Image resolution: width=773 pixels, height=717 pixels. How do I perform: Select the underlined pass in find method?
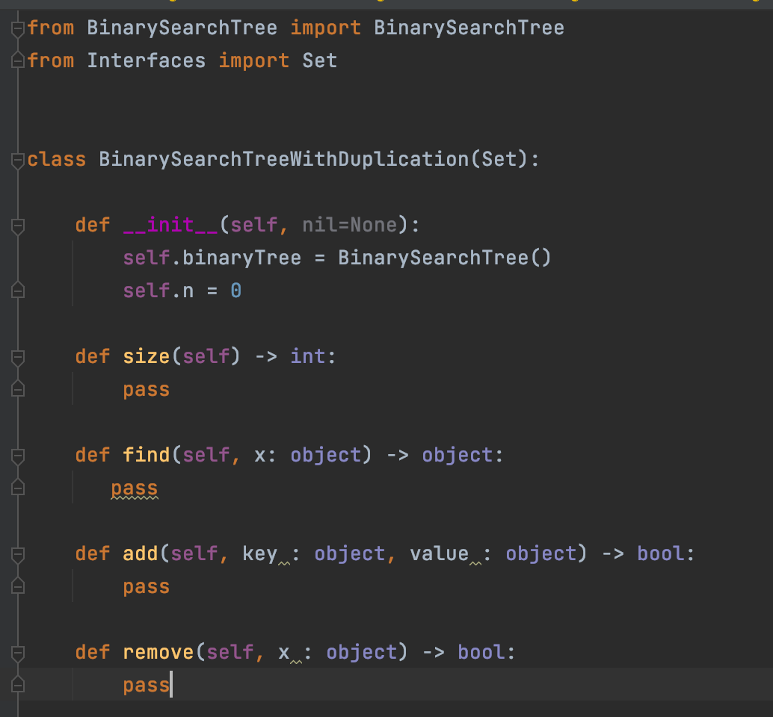pos(134,488)
